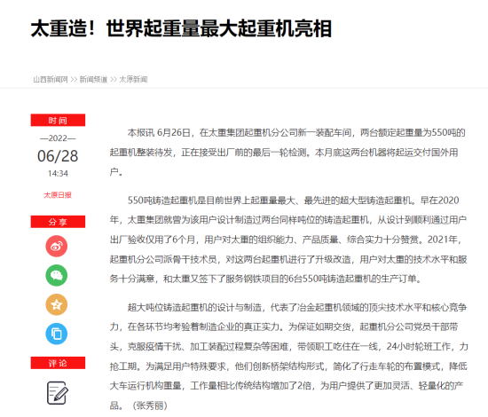The width and height of the screenshot is (488, 417).
Task: Share article via WeChat icon
Action: [56, 275]
